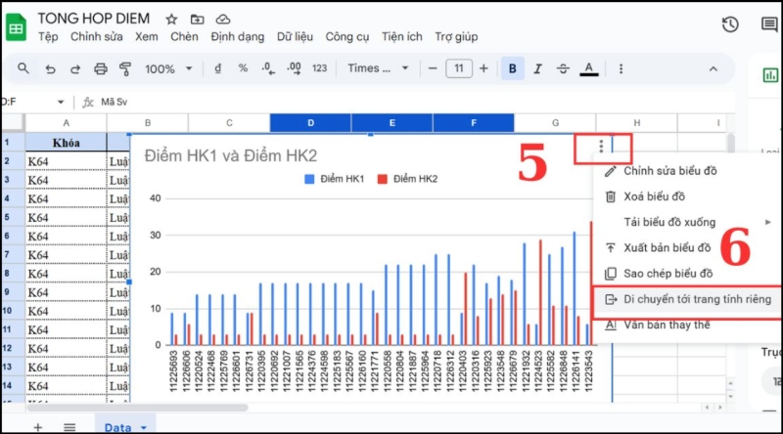This screenshot has height=434, width=783.
Task: Select column G header
Action: (x=555, y=123)
